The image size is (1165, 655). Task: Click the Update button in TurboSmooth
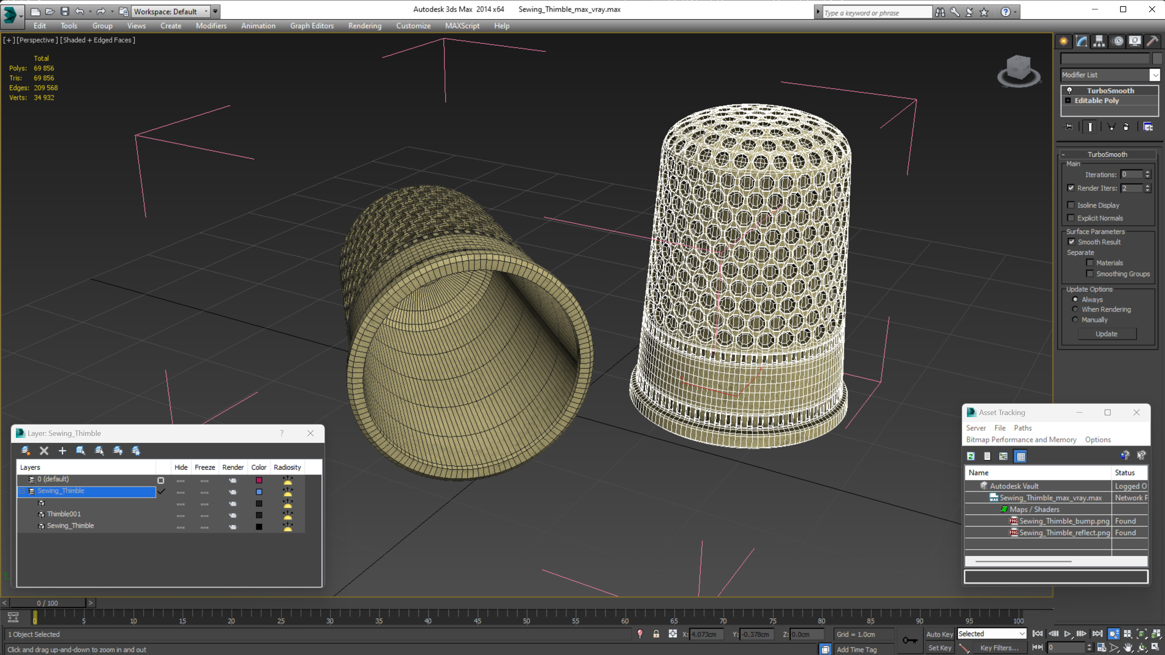(x=1106, y=334)
